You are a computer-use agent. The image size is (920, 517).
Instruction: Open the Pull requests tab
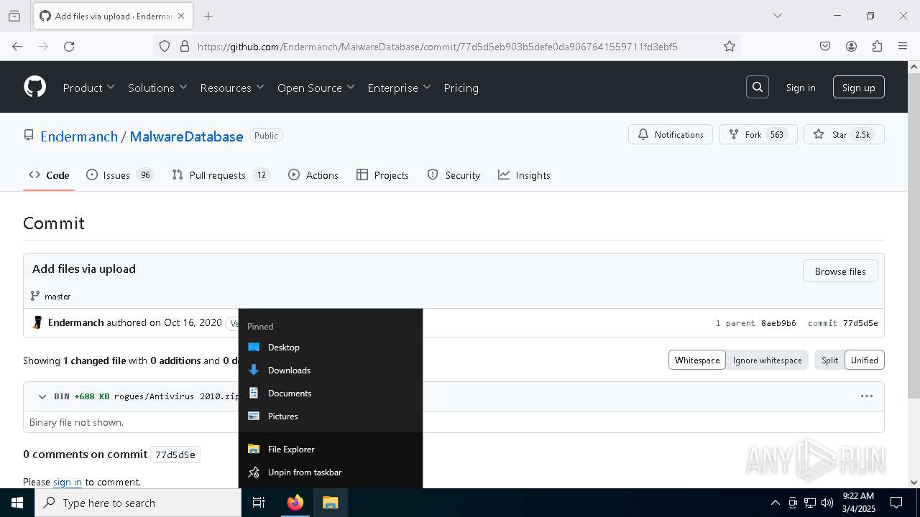coord(221,175)
